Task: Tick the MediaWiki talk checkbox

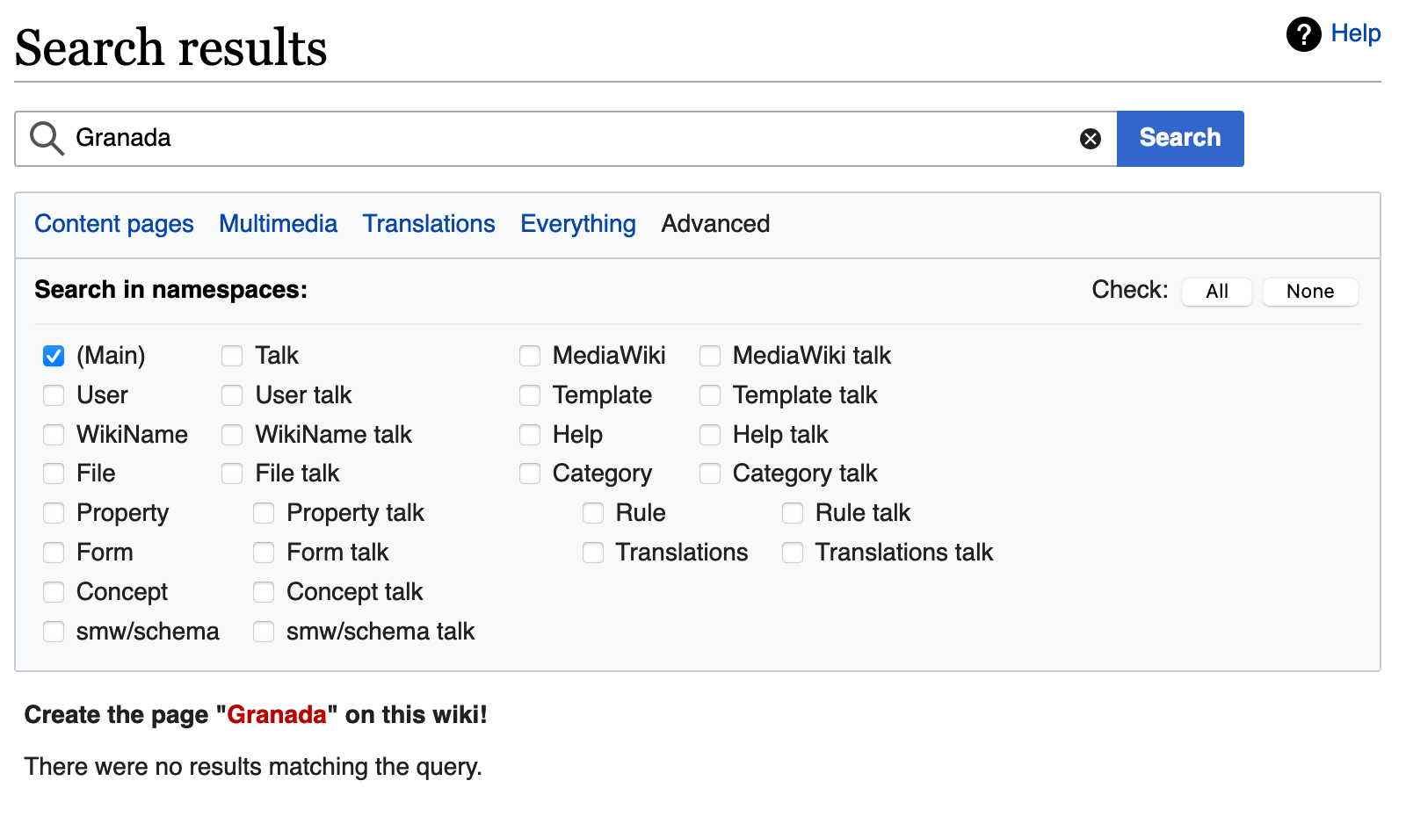Action: coord(710,356)
